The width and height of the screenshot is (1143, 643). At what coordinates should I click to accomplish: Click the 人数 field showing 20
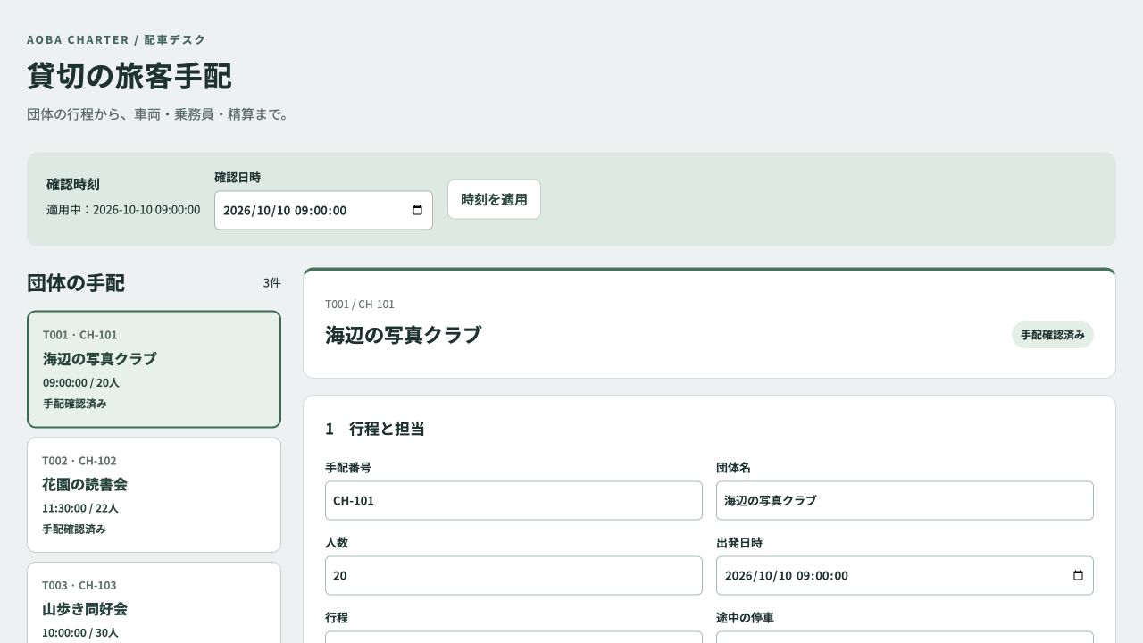513,576
